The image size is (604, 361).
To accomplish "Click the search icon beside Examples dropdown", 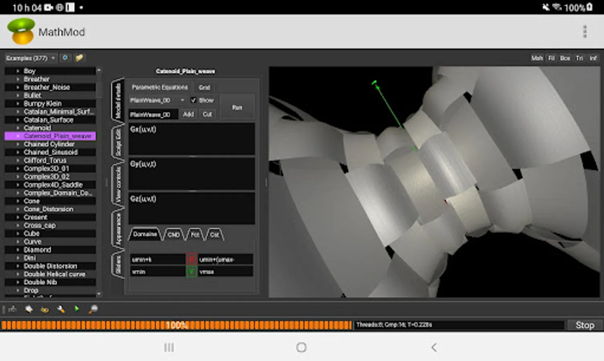I will click(x=65, y=58).
